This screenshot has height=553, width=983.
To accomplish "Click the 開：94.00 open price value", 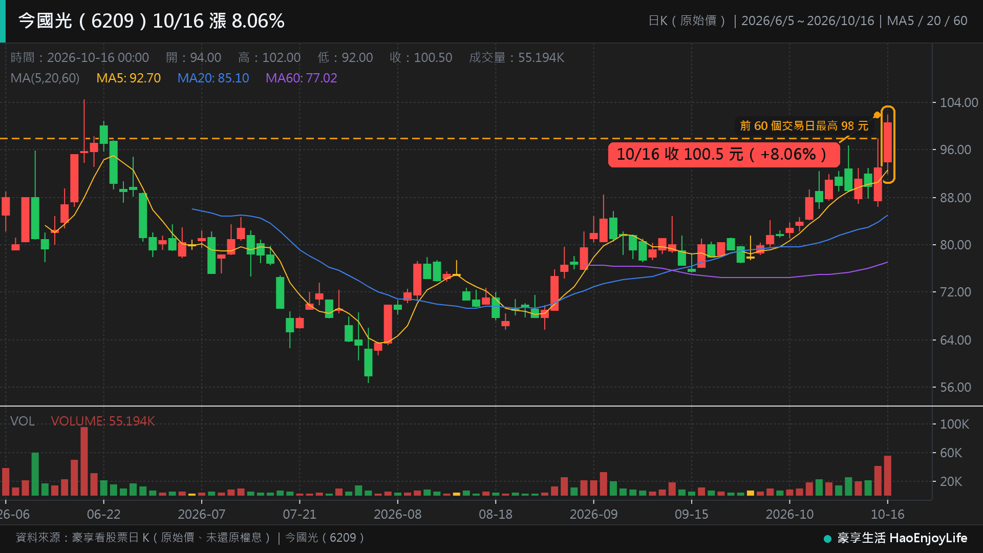I will coord(194,57).
